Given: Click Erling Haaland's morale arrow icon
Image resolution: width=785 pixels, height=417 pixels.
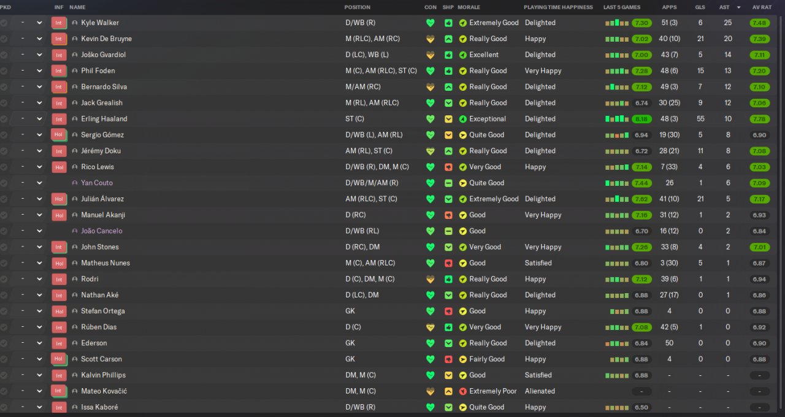Looking at the screenshot, I should [463, 119].
